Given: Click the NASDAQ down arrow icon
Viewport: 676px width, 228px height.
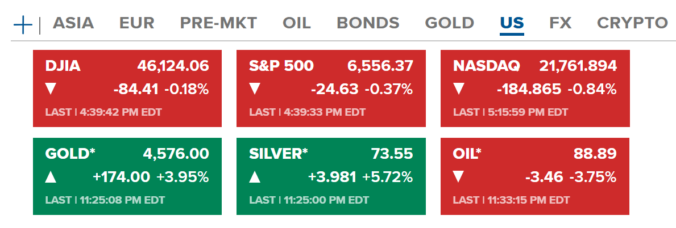Looking at the screenshot, I should point(459,89).
